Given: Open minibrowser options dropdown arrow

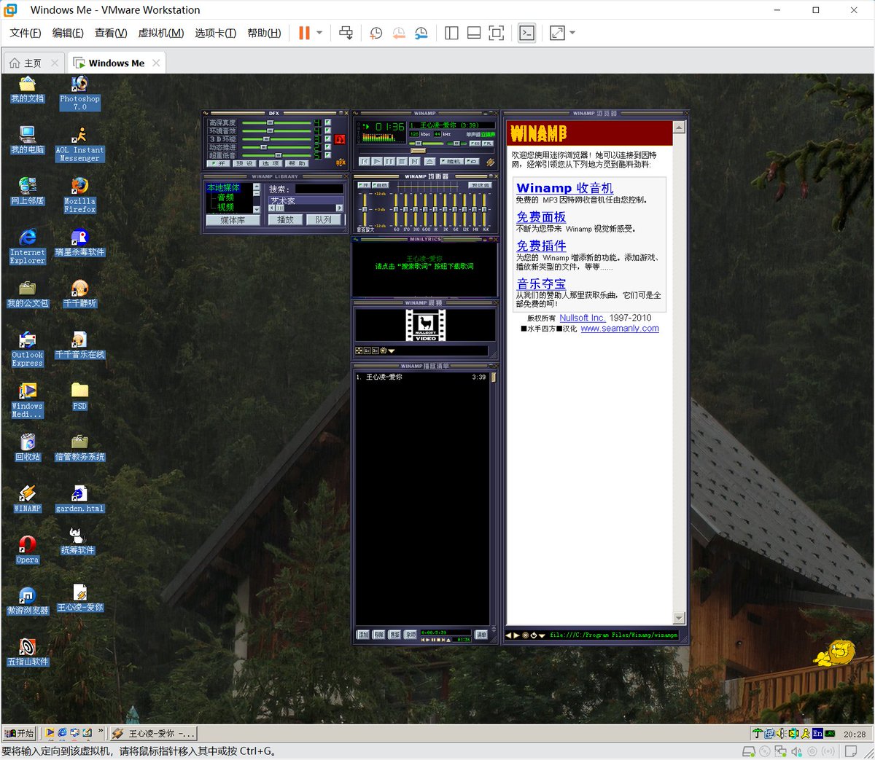Looking at the screenshot, I should pos(542,635).
